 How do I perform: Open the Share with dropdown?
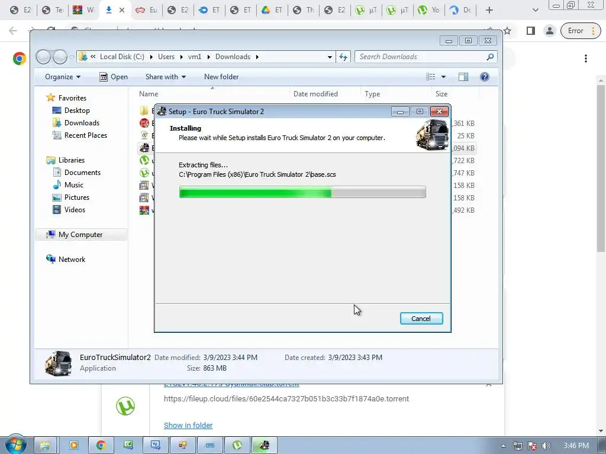pos(166,77)
